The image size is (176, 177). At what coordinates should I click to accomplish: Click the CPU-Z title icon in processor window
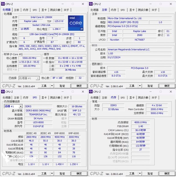3,4
